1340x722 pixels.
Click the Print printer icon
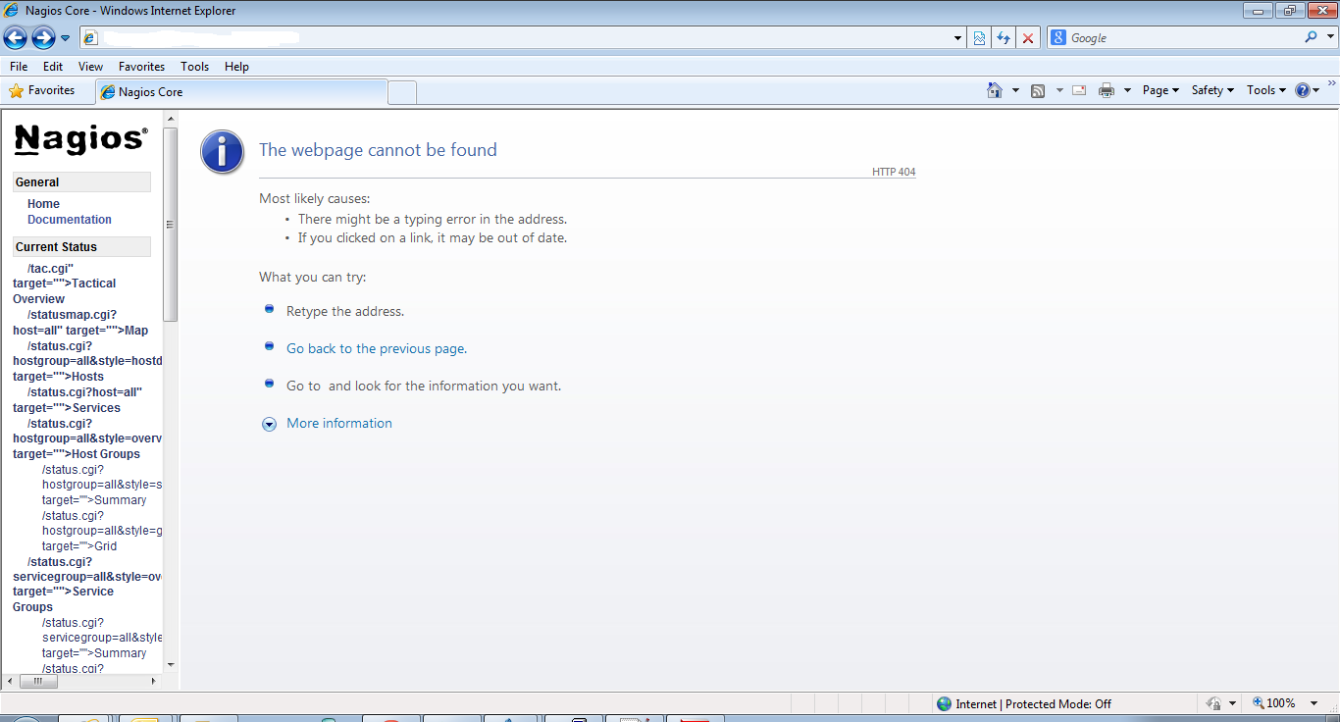click(x=1107, y=90)
